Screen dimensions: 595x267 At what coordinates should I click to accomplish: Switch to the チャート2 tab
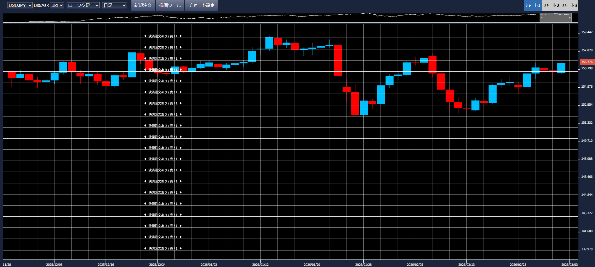(551, 5)
